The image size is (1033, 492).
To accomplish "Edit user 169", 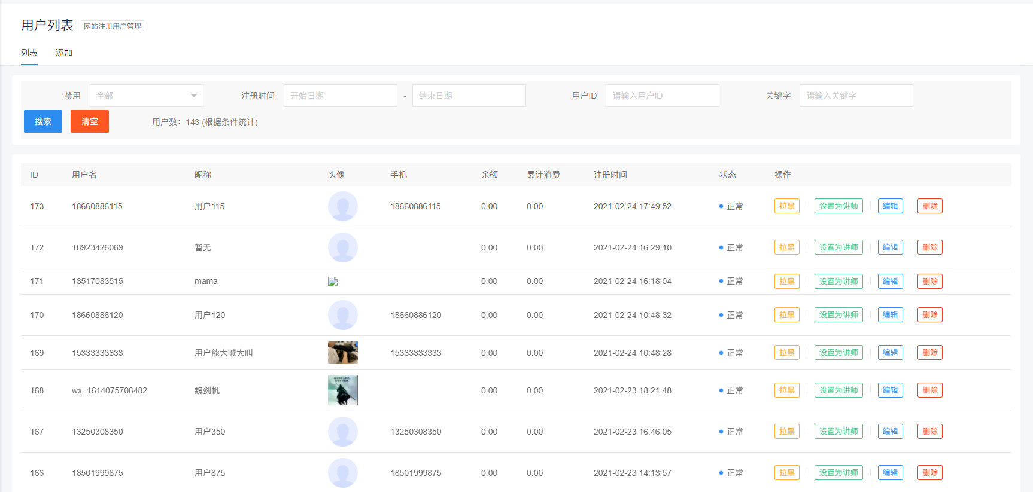I will (891, 353).
